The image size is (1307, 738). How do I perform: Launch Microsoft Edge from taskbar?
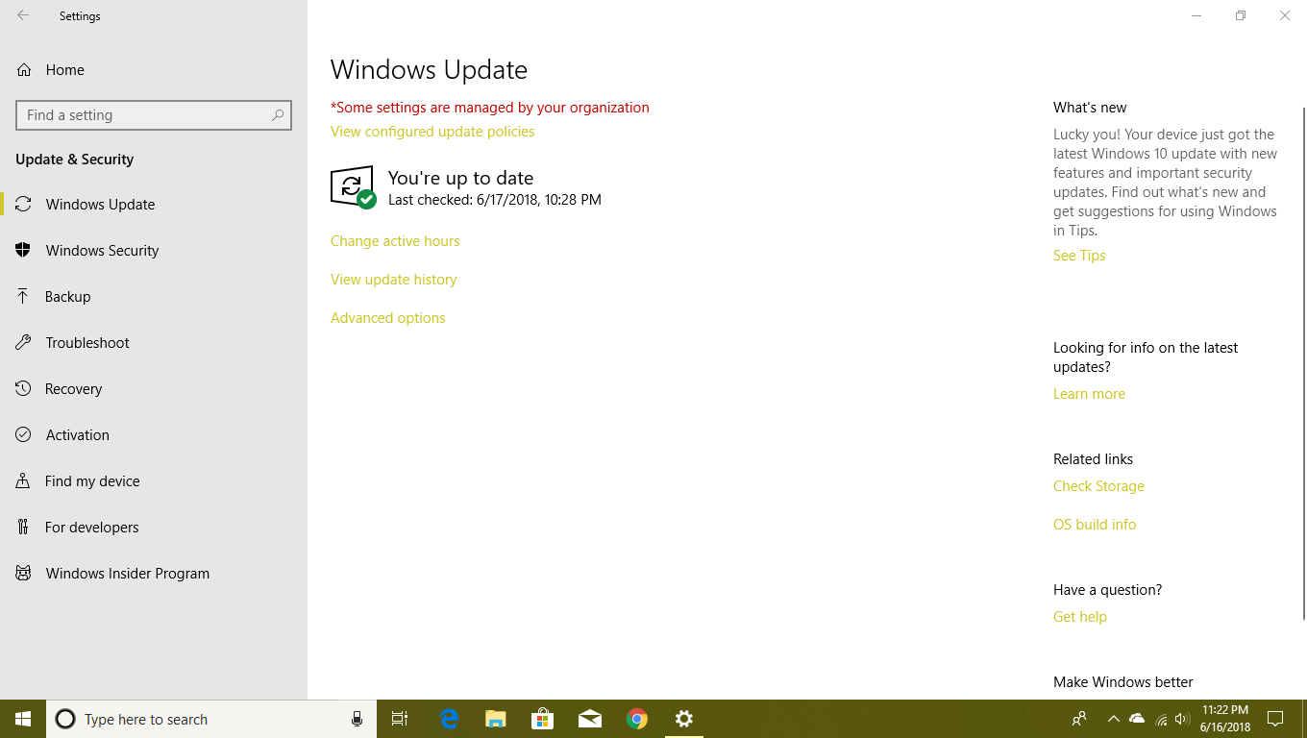coord(448,718)
